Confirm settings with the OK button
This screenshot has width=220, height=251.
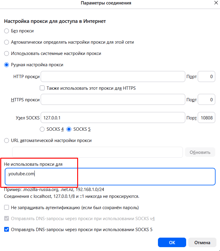172,242
